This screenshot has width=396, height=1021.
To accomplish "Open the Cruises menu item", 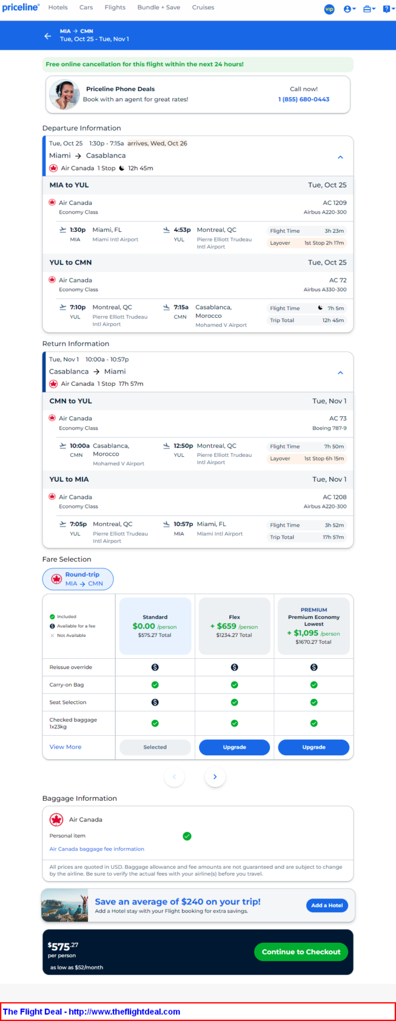I will pyautogui.click(x=203, y=8).
